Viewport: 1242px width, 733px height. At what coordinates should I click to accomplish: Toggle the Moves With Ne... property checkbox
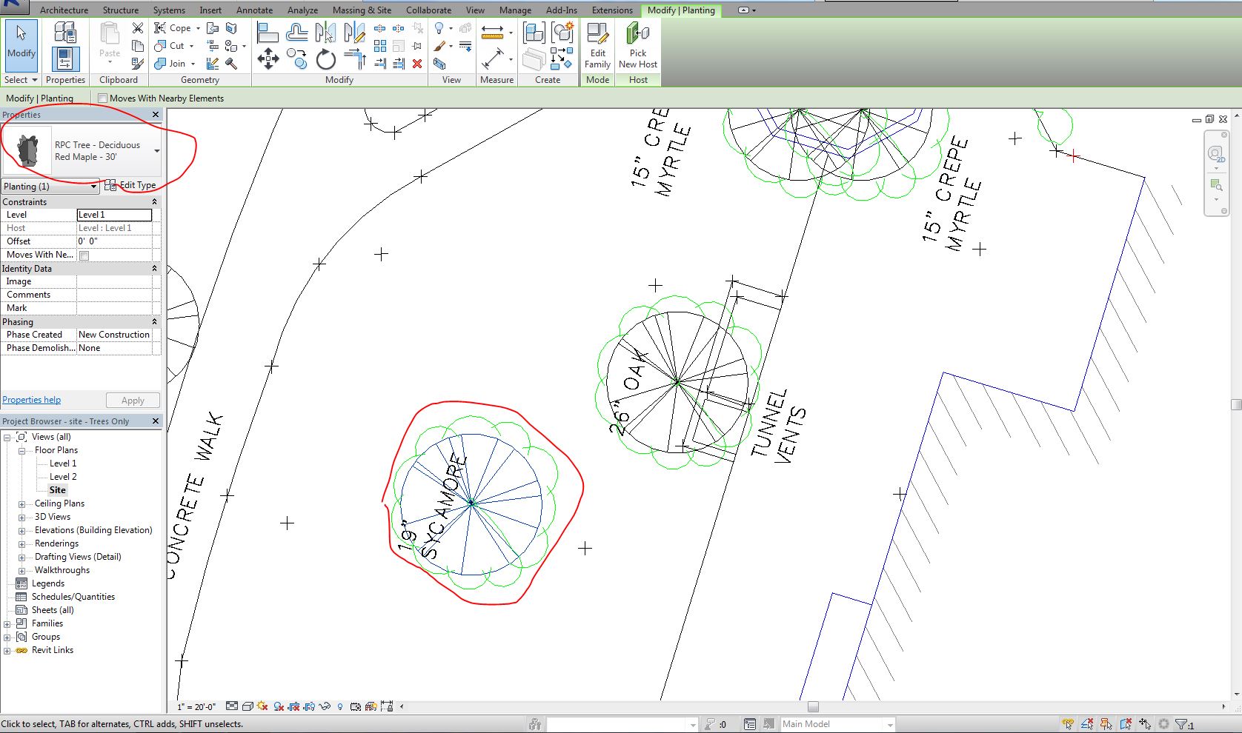click(84, 255)
